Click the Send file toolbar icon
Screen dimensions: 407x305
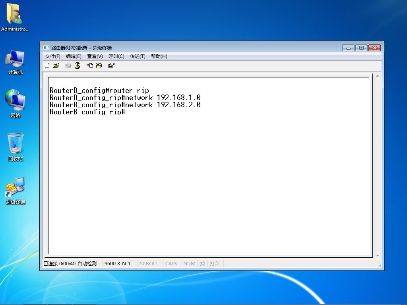[90, 66]
